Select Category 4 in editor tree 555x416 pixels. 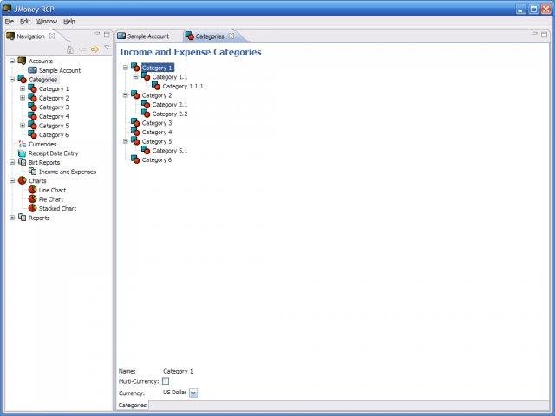pyautogui.click(x=157, y=132)
